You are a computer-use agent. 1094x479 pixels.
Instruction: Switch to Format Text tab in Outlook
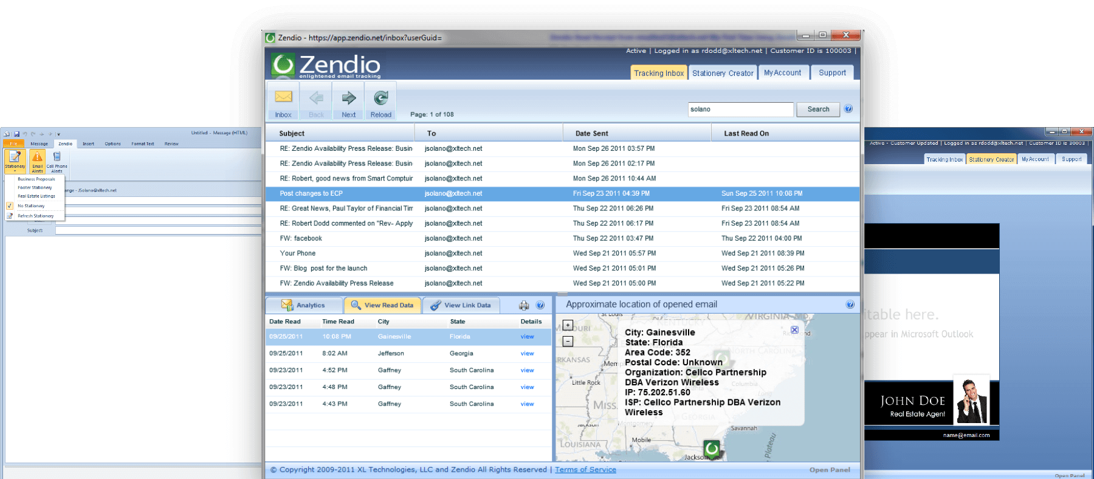(142, 144)
